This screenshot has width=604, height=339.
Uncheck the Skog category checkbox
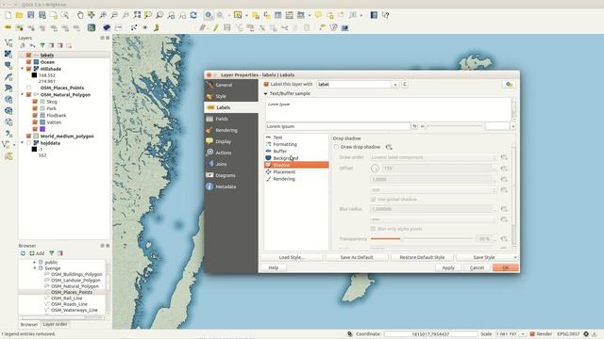tap(35, 102)
